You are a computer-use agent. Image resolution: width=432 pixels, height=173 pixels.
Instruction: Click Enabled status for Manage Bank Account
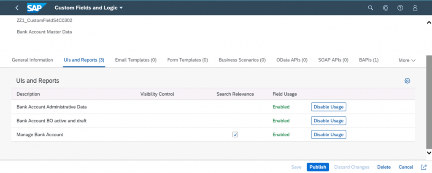click(x=281, y=135)
